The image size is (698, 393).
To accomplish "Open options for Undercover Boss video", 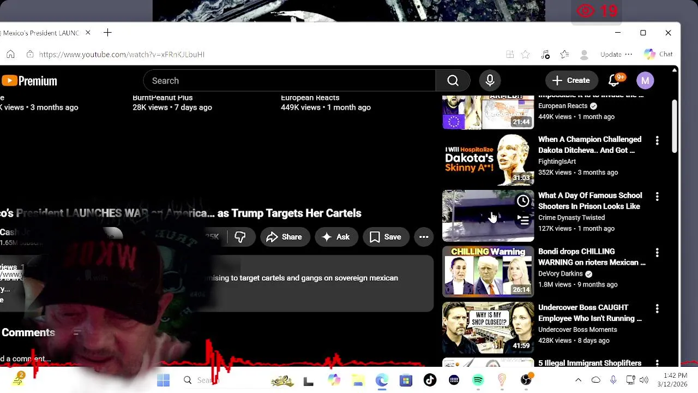I will pos(657,308).
